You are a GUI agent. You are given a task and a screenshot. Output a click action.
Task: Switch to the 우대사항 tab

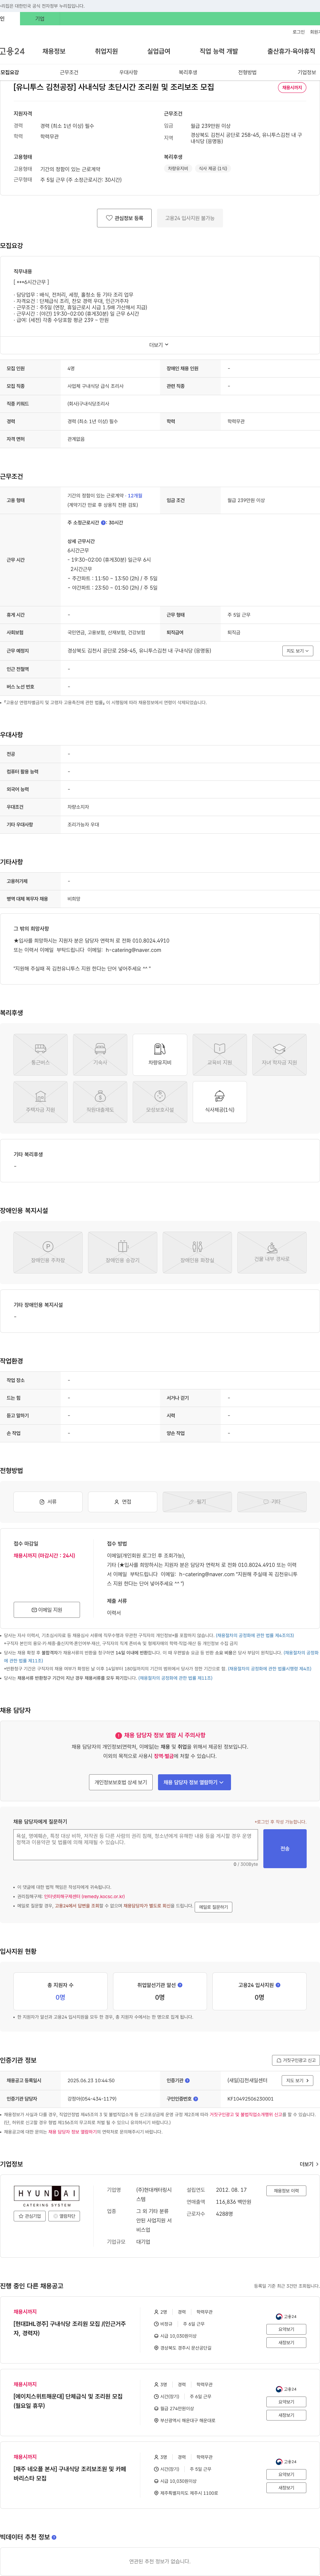[128, 72]
